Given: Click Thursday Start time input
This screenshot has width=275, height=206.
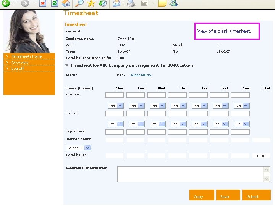Looking at the screenshot, I should (178, 95).
